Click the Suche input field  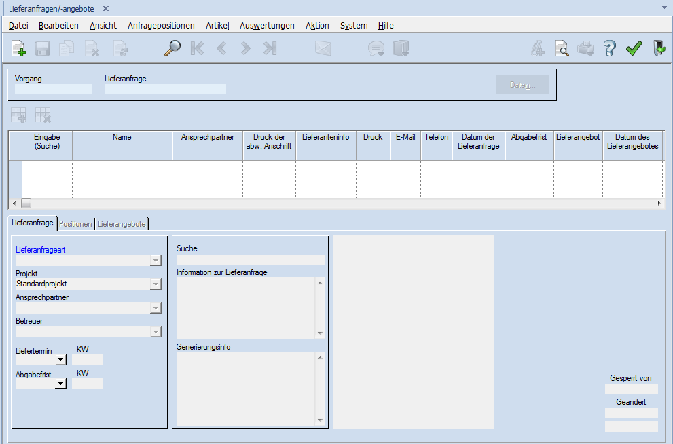pos(250,259)
